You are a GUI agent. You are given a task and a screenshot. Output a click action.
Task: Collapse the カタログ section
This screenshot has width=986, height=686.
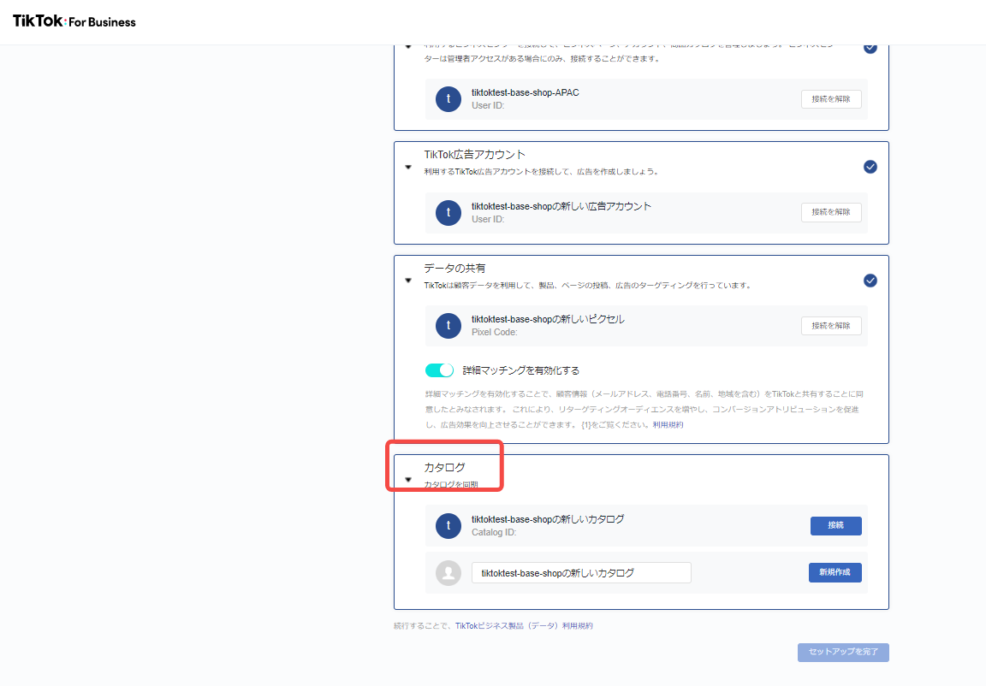pyautogui.click(x=408, y=479)
